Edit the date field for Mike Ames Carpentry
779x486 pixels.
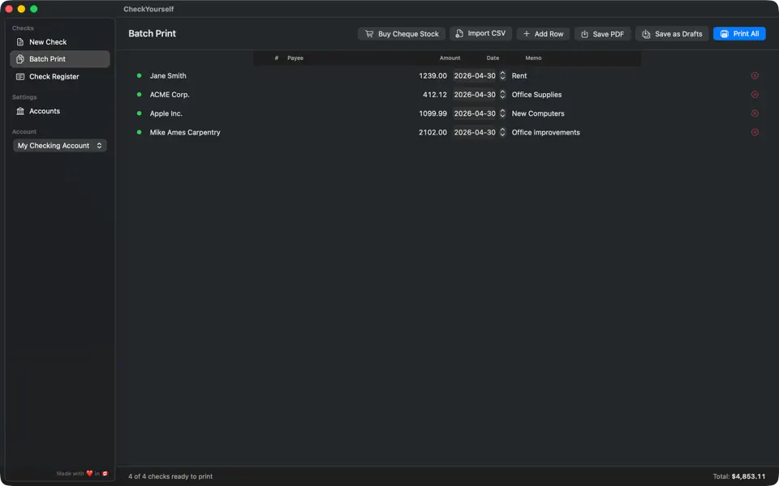coord(475,132)
